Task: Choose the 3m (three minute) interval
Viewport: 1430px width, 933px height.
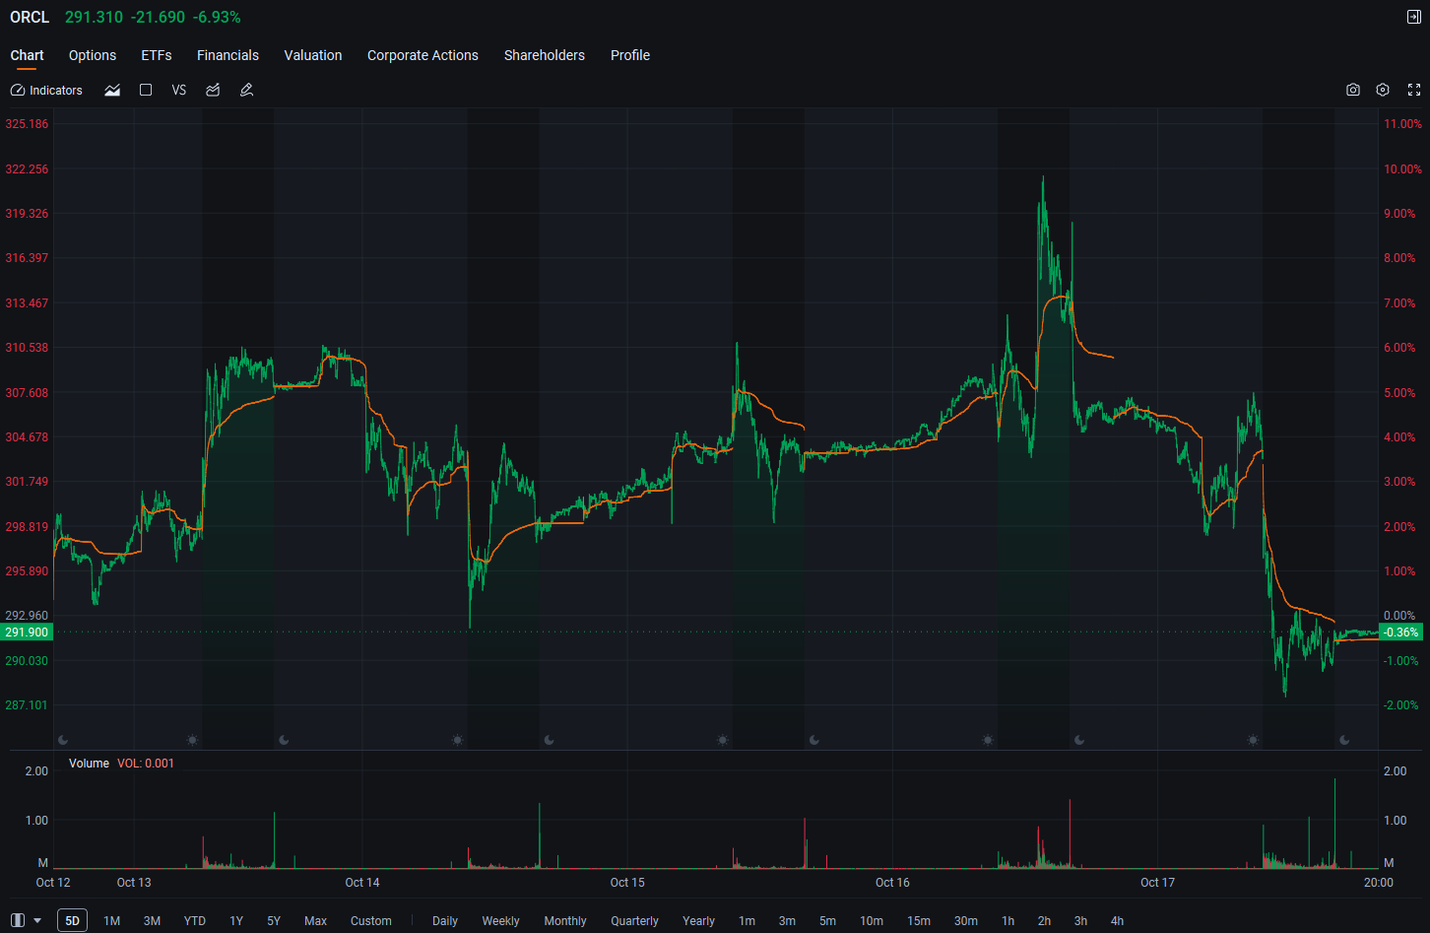Action: (787, 920)
